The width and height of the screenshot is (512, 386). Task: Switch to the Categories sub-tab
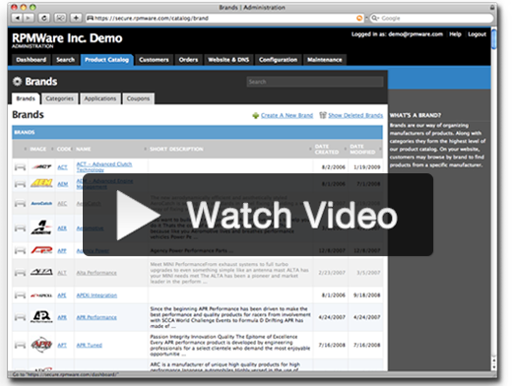click(x=59, y=98)
